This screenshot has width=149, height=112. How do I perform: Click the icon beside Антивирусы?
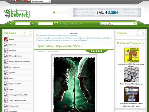pos(6,67)
